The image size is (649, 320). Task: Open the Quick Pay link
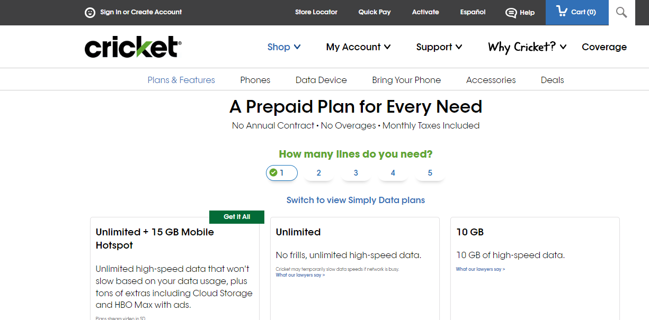375,12
